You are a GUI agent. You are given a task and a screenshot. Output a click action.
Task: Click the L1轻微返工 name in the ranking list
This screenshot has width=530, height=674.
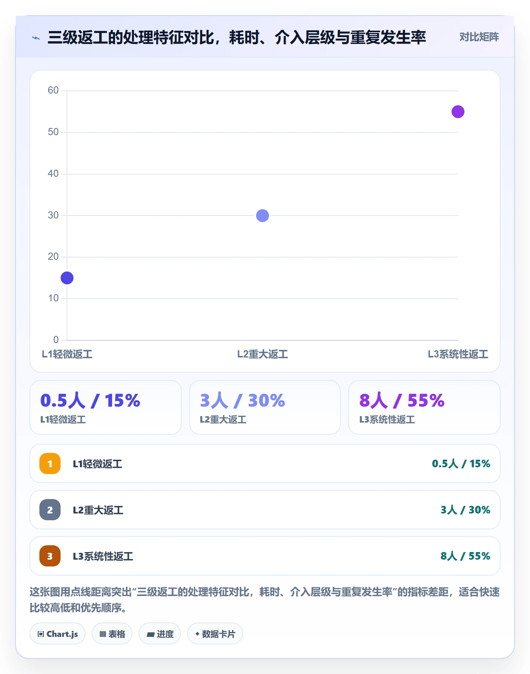point(97,464)
